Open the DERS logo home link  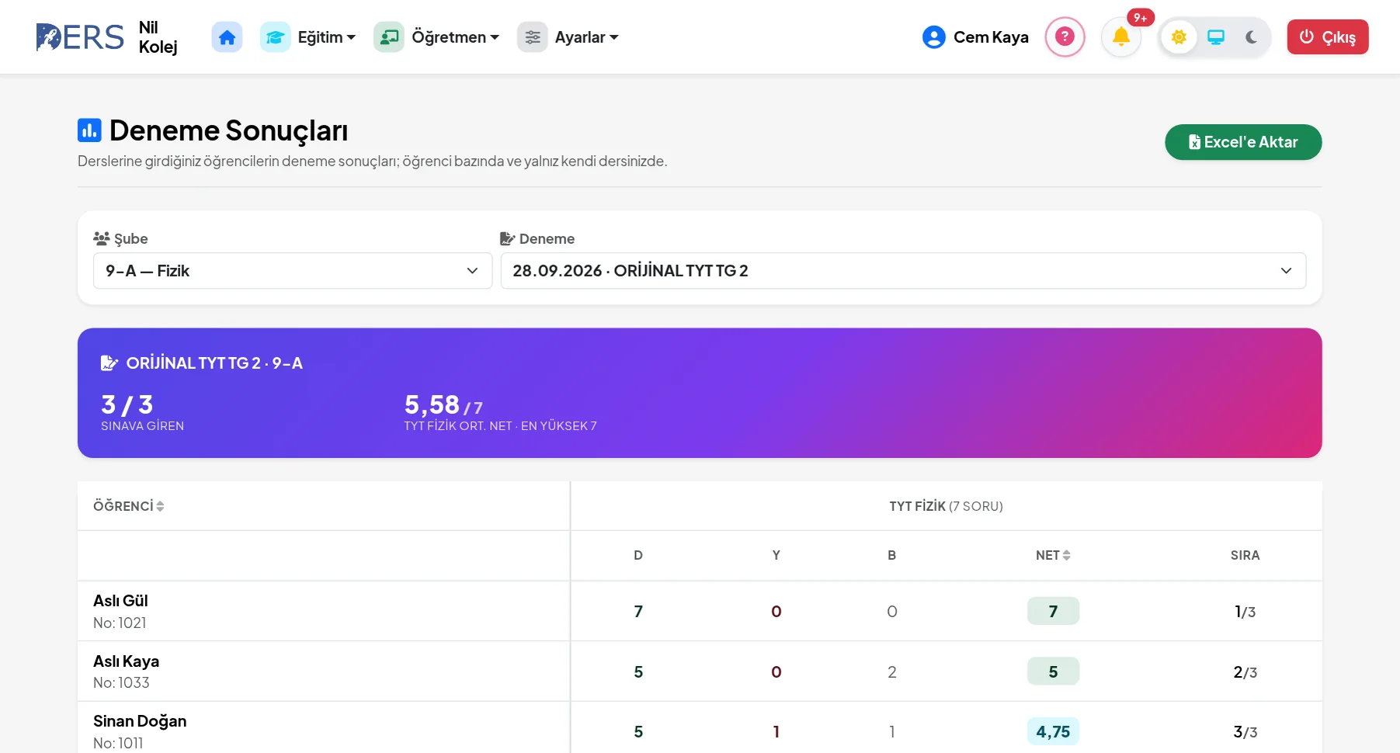coord(80,37)
